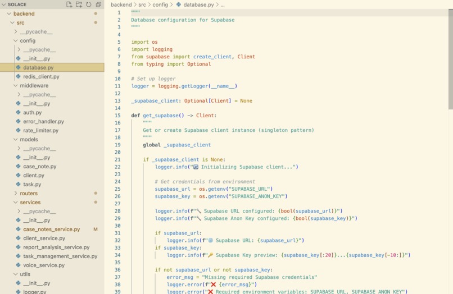Click line number 21 in the gutter

[117, 159]
